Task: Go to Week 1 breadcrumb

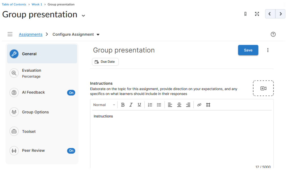Action: pyautogui.click(x=37, y=4)
